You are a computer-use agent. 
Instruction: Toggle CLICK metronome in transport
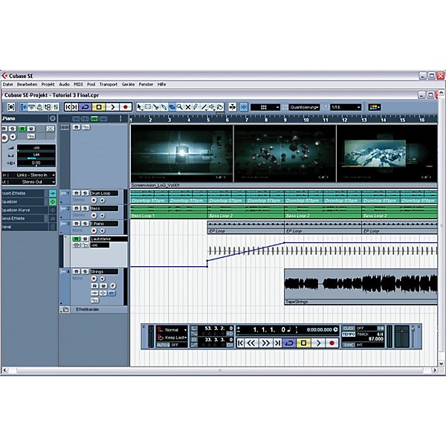point(349,329)
